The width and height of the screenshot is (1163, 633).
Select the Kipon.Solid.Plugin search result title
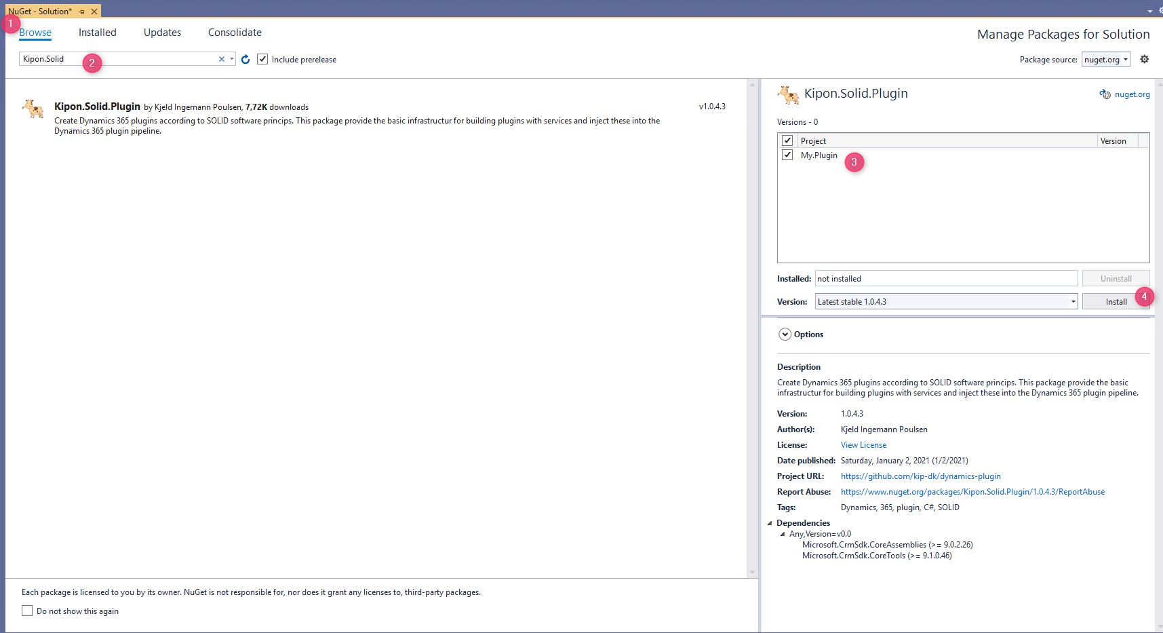point(97,107)
